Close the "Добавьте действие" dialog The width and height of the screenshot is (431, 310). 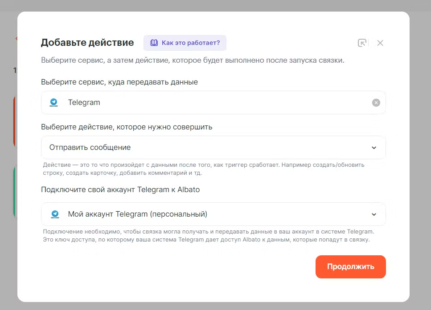coord(380,43)
